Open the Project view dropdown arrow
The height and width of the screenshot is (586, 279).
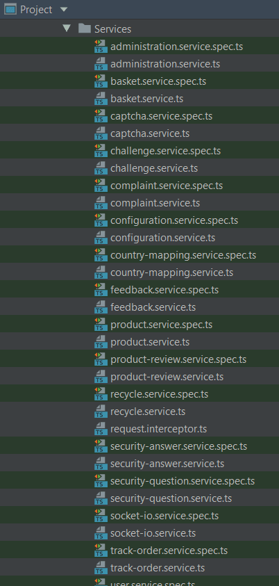[64, 9]
